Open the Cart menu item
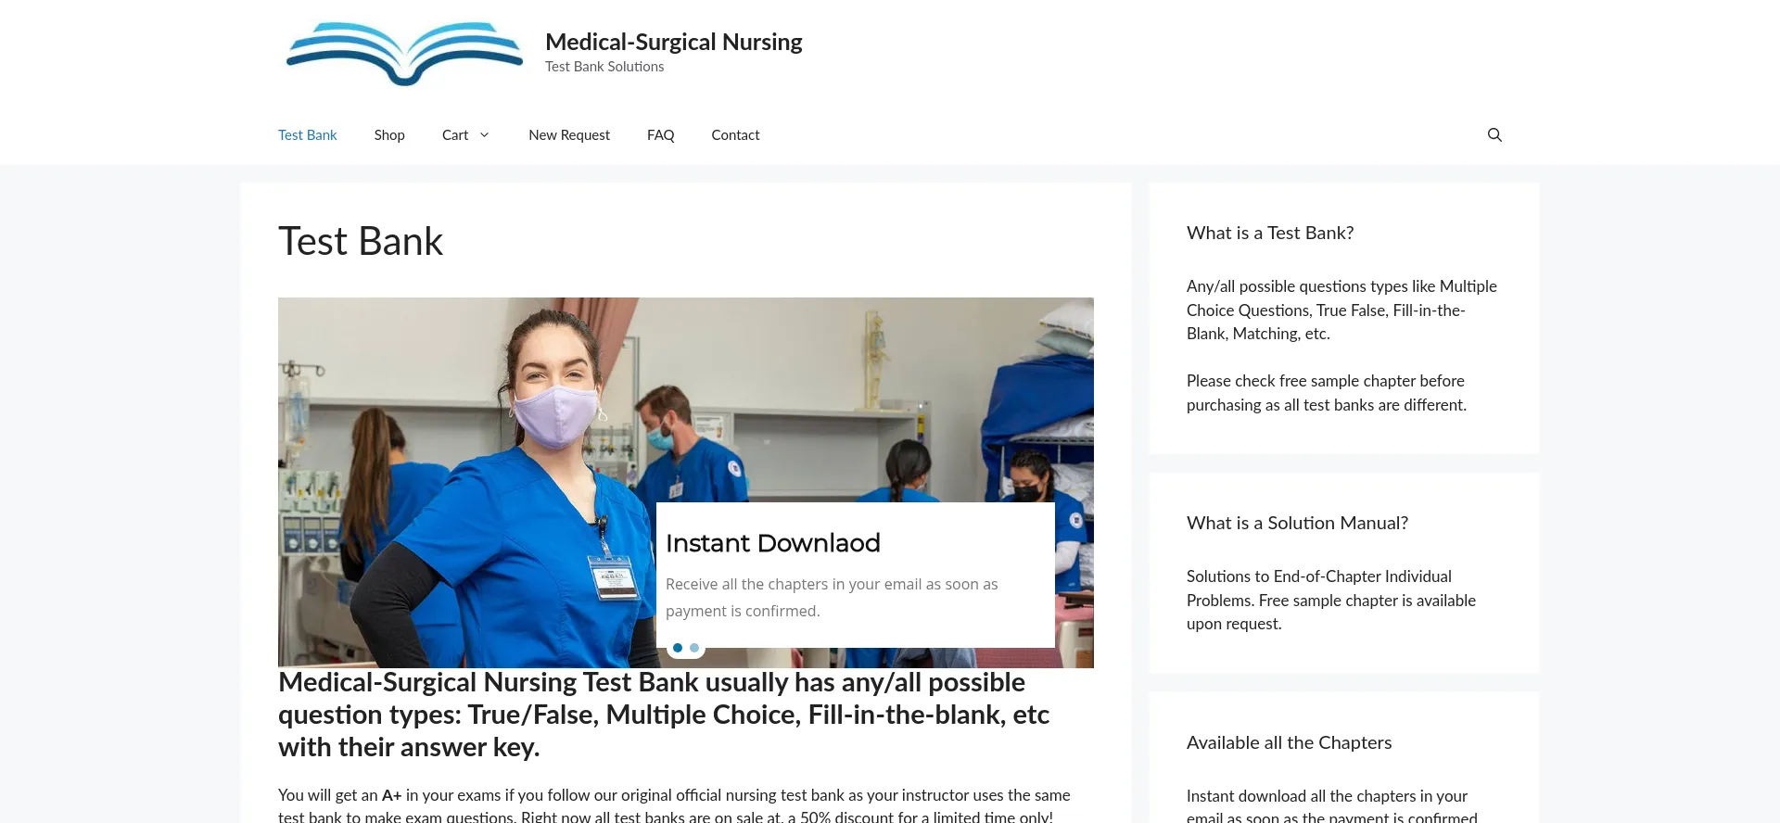This screenshot has height=823, width=1780. pos(455,135)
